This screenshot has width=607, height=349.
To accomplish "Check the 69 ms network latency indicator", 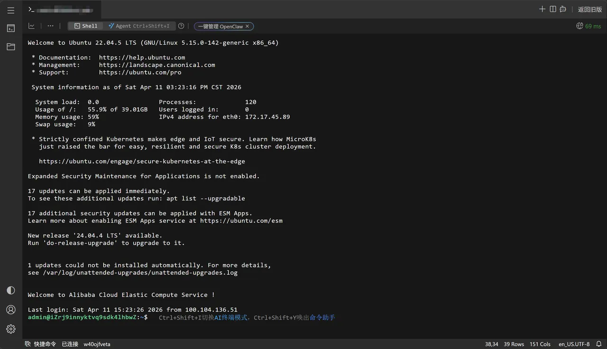I will coord(589,26).
